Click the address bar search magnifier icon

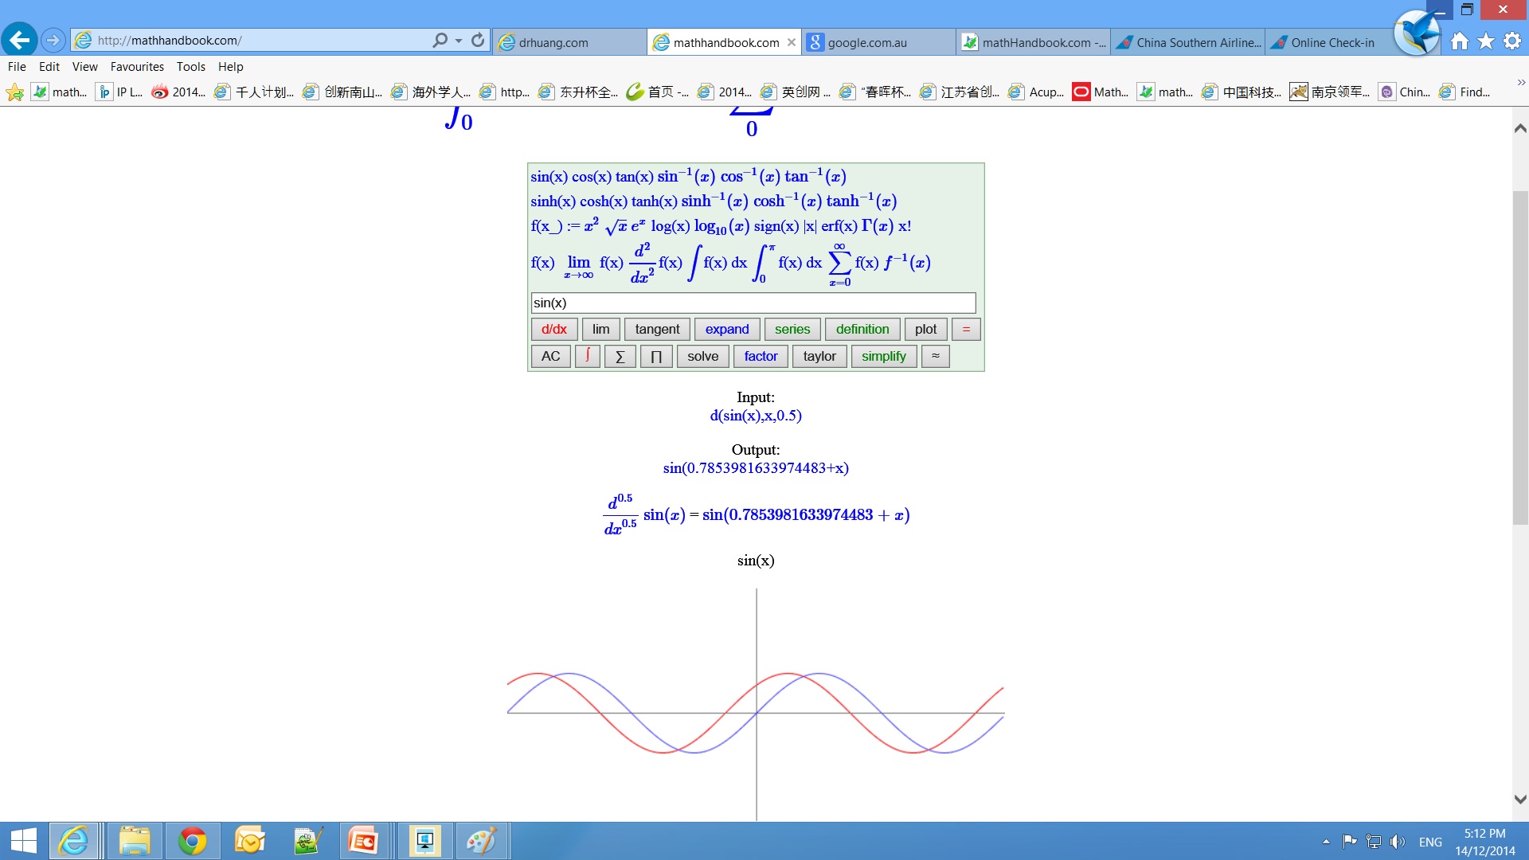tap(440, 41)
